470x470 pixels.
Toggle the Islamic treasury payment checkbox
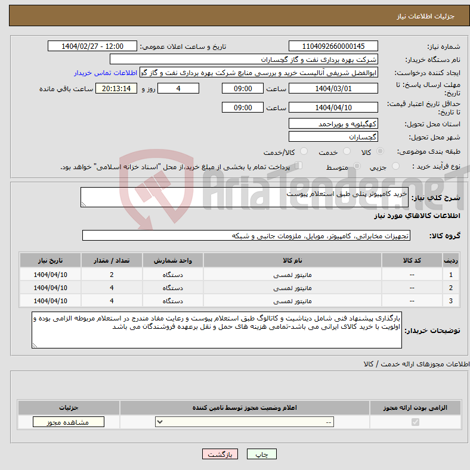298,166
